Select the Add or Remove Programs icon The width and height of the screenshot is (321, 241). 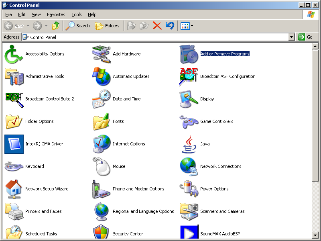pyautogui.click(x=189, y=54)
